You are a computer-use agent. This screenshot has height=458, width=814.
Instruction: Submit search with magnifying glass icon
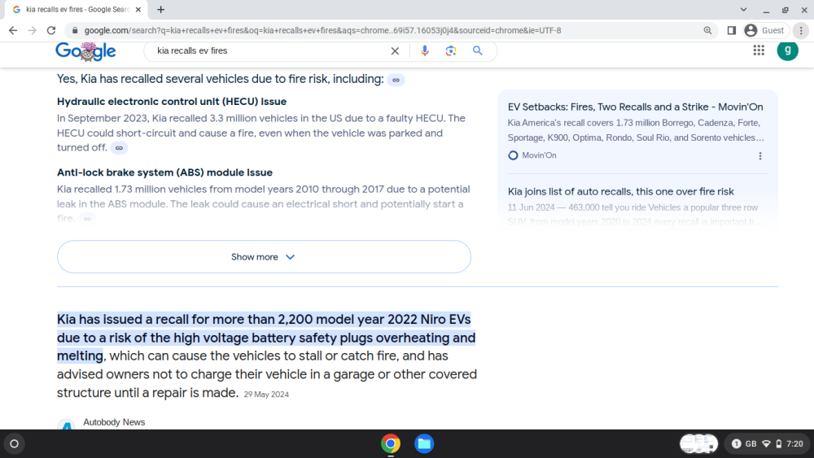(478, 50)
